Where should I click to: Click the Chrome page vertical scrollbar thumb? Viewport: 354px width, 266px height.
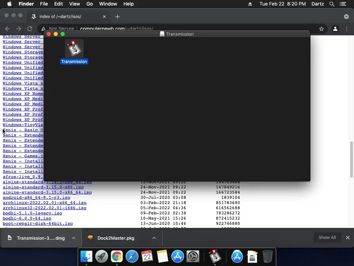tap(351, 159)
